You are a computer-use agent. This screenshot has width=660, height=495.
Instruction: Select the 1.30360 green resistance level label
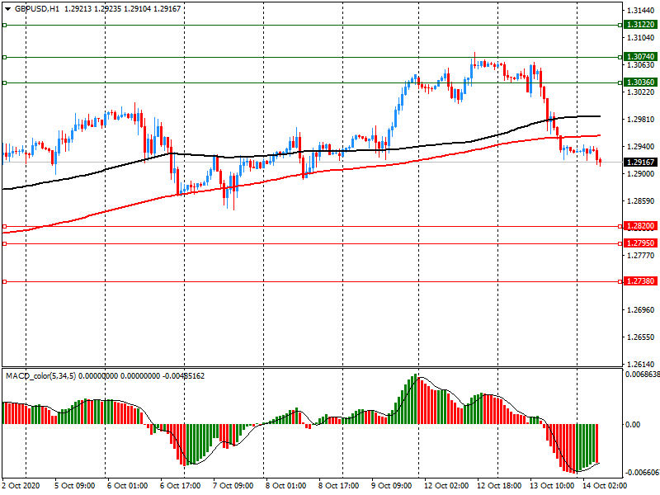(x=640, y=82)
